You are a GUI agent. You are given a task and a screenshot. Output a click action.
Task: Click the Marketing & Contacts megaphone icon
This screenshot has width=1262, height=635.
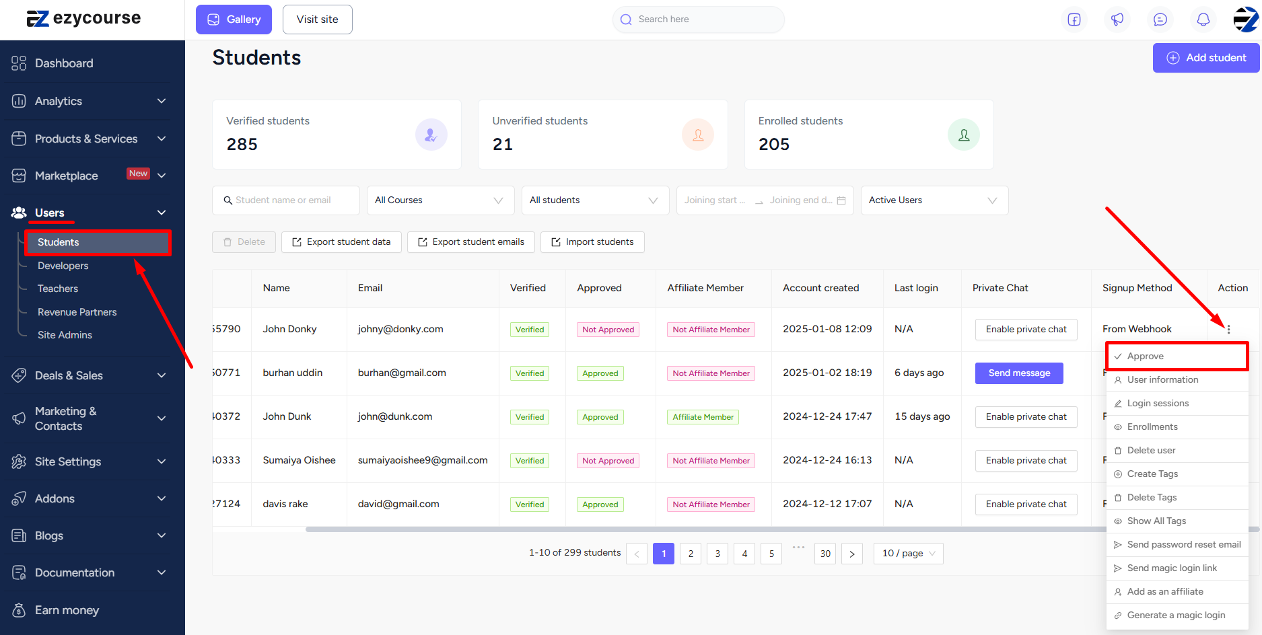[x=19, y=418]
